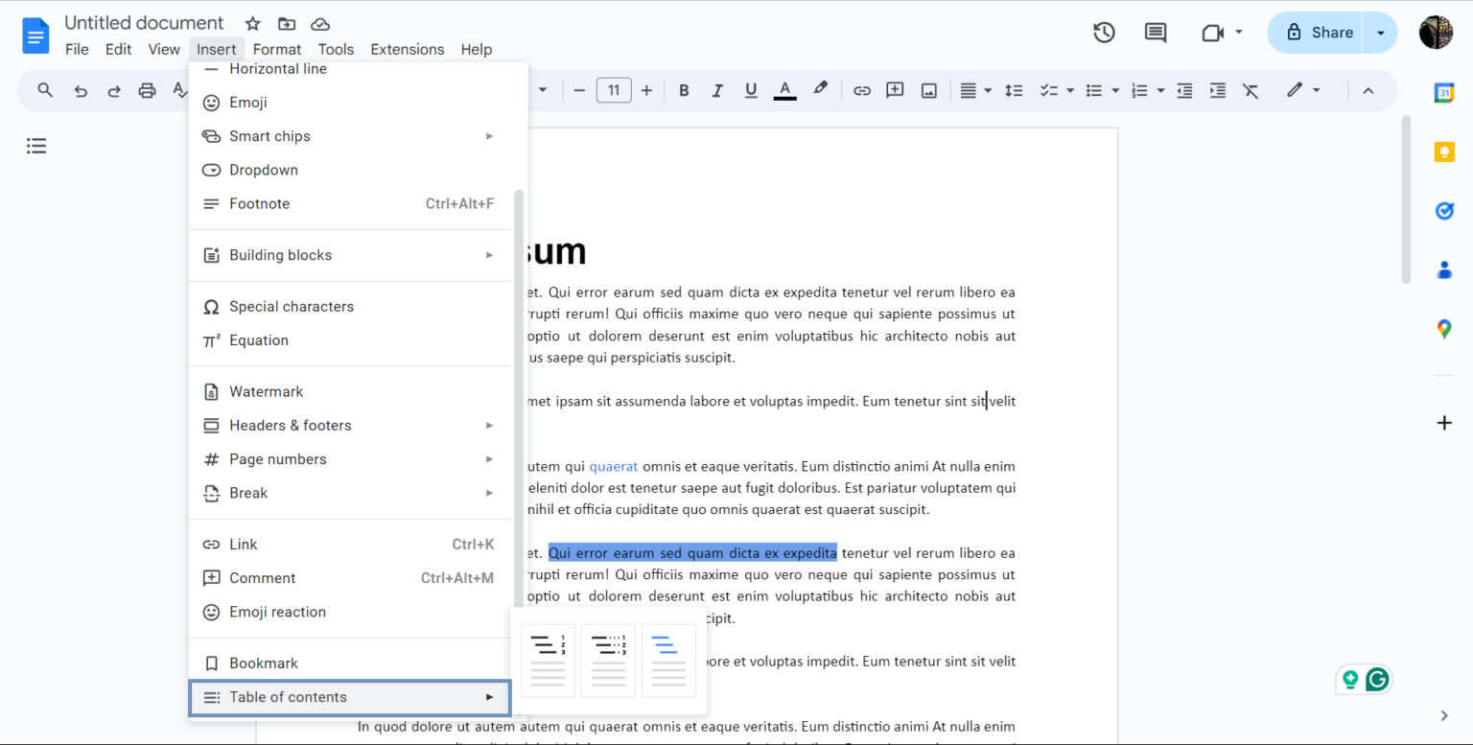Image resolution: width=1473 pixels, height=745 pixels.
Task: Print the document
Action: click(x=146, y=89)
